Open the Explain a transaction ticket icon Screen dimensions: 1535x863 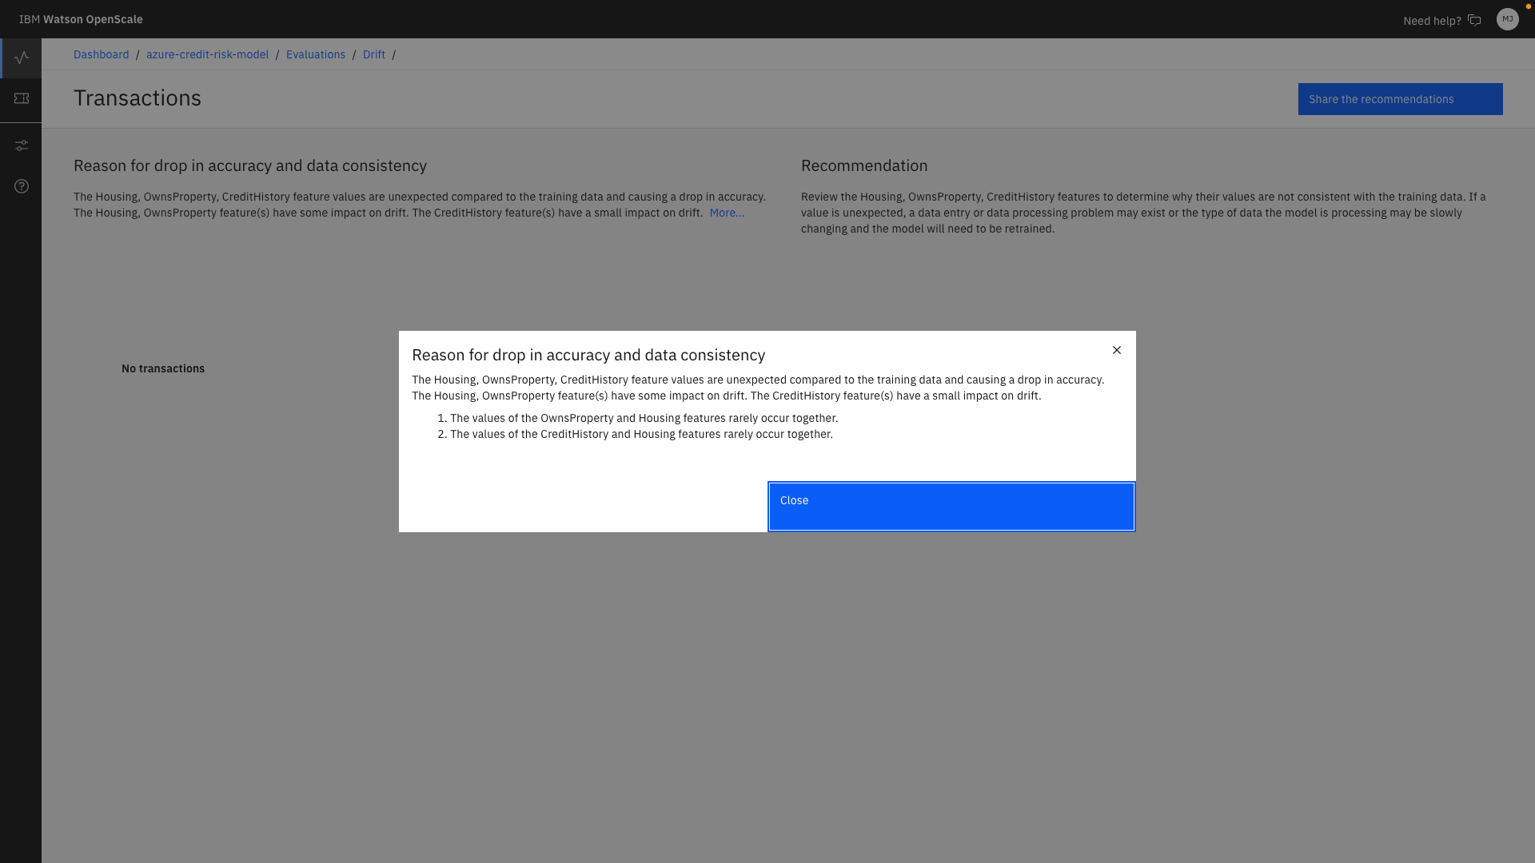[22, 98]
